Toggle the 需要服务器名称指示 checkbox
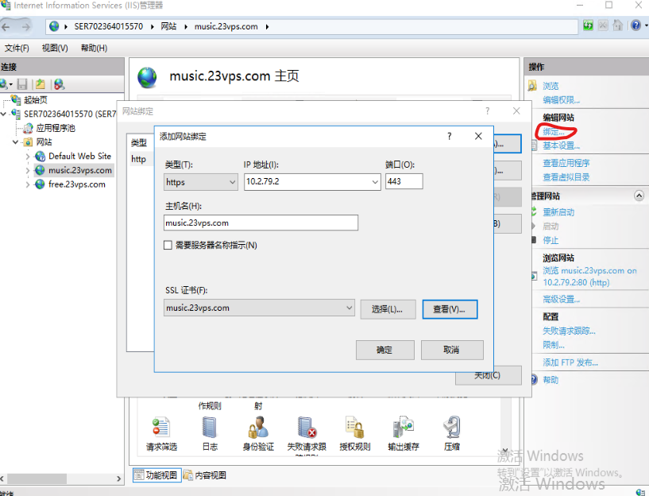649x496 pixels. (x=168, y=245)
